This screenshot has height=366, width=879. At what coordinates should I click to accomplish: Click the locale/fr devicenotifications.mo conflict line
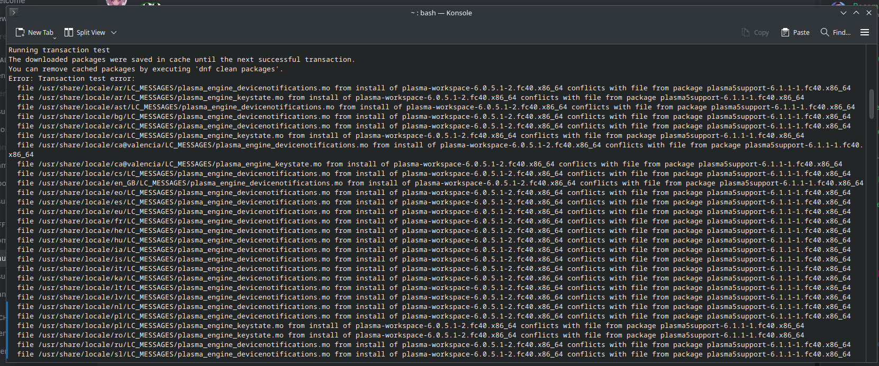(434, 221)
